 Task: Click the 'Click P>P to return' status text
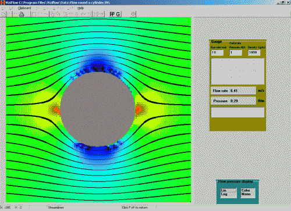[x=135, y=208]
